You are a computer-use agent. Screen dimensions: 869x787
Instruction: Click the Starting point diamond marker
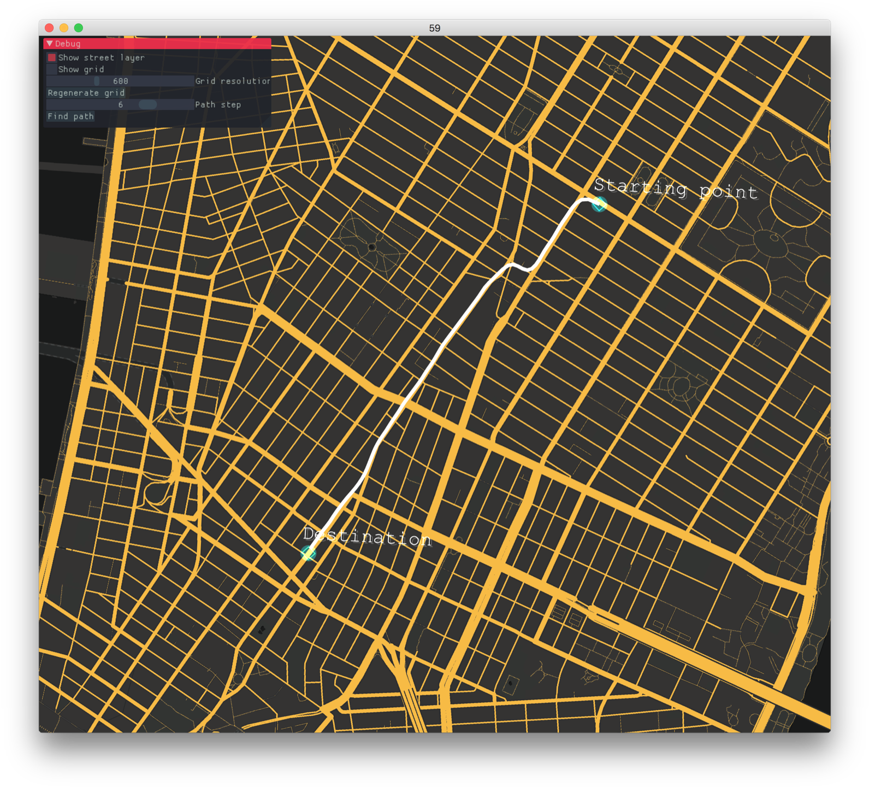[599, 204]
